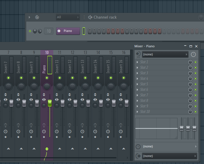Click the mixer input EQ routing icon
Viewport: 204px width, 164px height.
(138, 55)
